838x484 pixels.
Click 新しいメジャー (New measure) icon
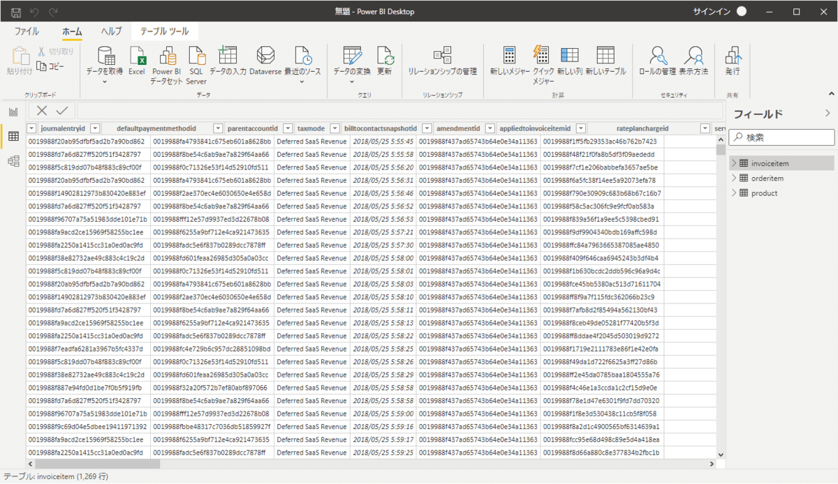pos(509,56)
